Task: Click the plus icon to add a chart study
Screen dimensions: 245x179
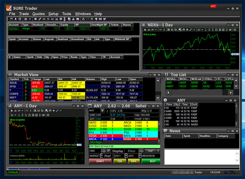Action: 187,29
